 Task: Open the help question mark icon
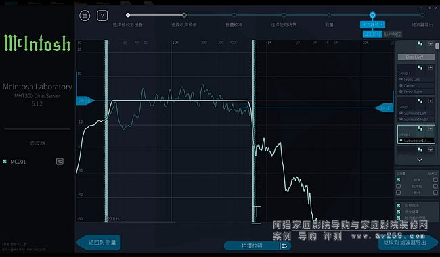[102, 16]
